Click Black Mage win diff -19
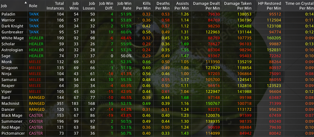Image resolution: width=314 pixels, height=137 pixels. tap(110, 116)
